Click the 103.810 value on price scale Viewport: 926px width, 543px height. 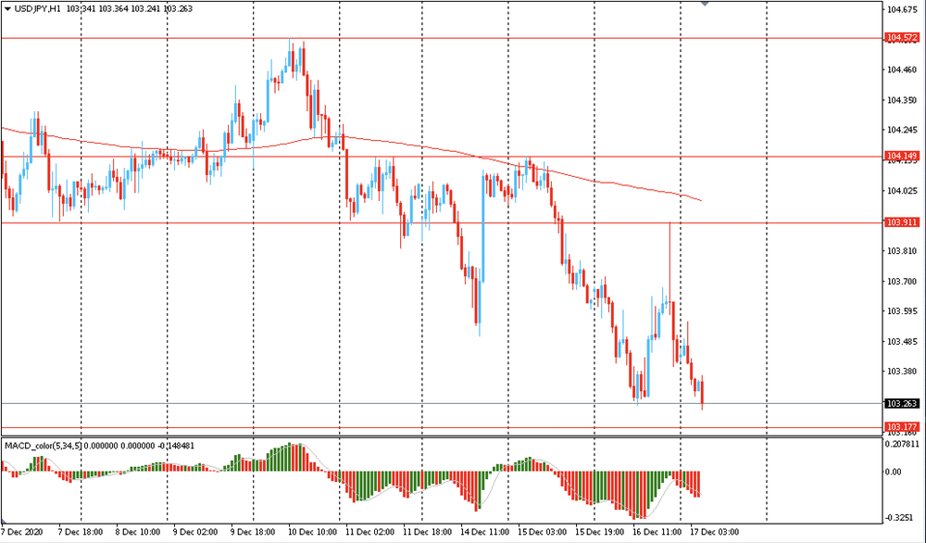902,251
